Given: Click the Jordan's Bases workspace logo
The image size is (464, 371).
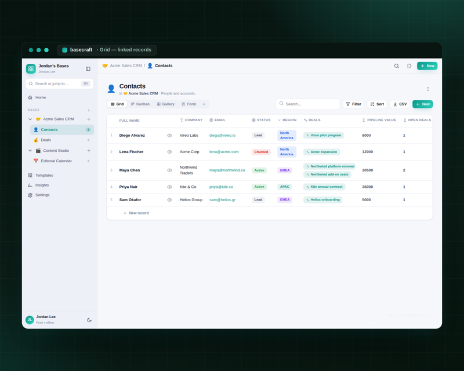Looking at the screenshot, I should point(31,68).
